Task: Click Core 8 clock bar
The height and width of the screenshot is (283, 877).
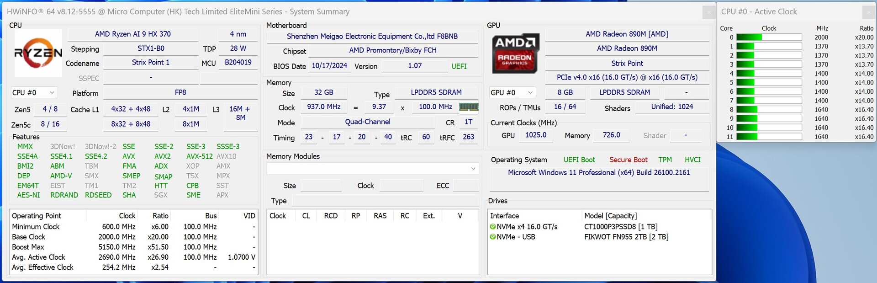Action: click(x=769, y=110)
